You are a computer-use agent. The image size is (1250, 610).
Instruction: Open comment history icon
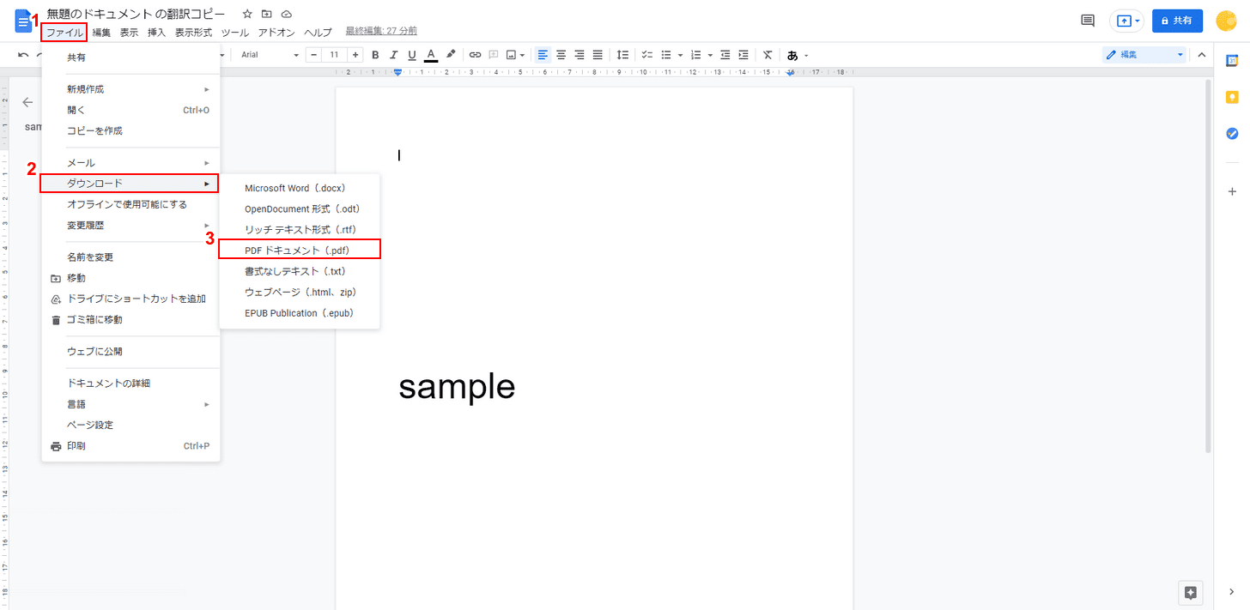coord(1088,21)
